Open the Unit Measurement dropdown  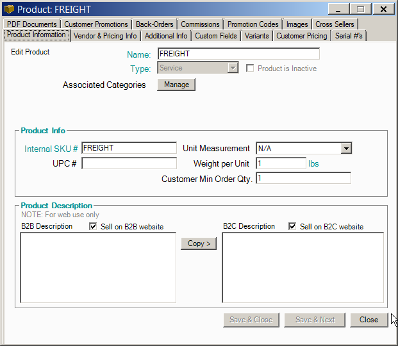(346, 149)
